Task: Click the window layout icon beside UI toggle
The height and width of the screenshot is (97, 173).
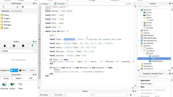Action: 134,4
